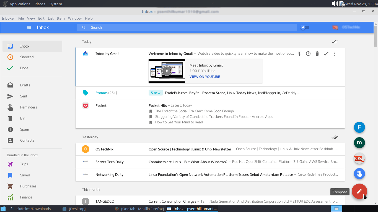The height and width of the screenshot is (212, 378).
Task: Open the Applications system menu
Action: (x=20, y=4)
